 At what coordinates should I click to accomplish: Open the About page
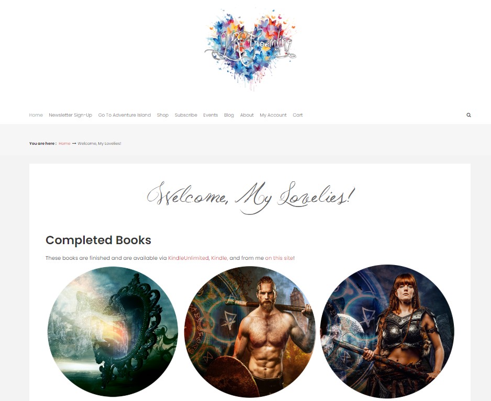coord(247,115)
